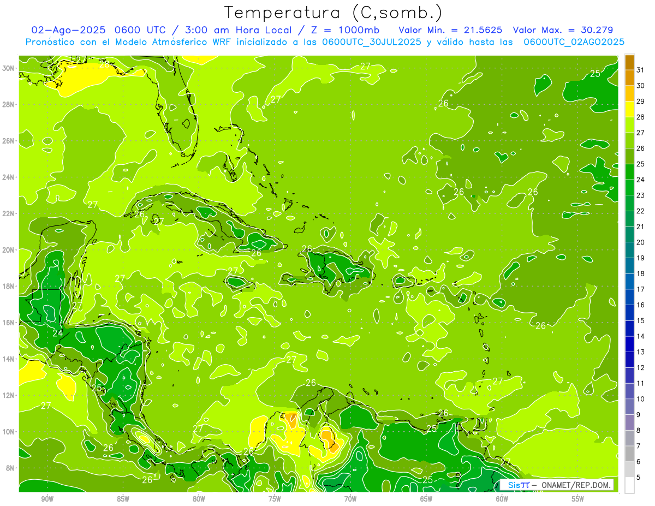The image size is (655, 506).
Task: Click the 55W longitude axis label
Action: point(578,499)
